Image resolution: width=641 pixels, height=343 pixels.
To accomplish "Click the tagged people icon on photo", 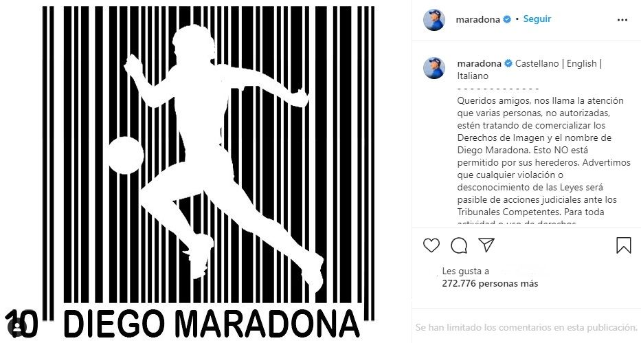I will pos(18,327).
